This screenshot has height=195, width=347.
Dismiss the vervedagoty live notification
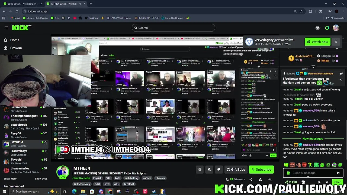pyautogui.click(x=336, y=42)
